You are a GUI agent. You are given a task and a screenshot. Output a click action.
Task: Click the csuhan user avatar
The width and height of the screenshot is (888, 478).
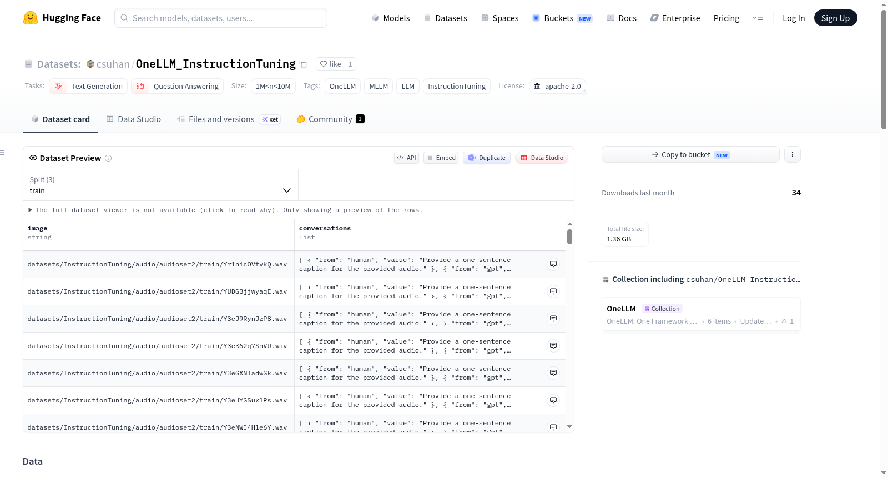pyautogui.click(x=90, y=64)
